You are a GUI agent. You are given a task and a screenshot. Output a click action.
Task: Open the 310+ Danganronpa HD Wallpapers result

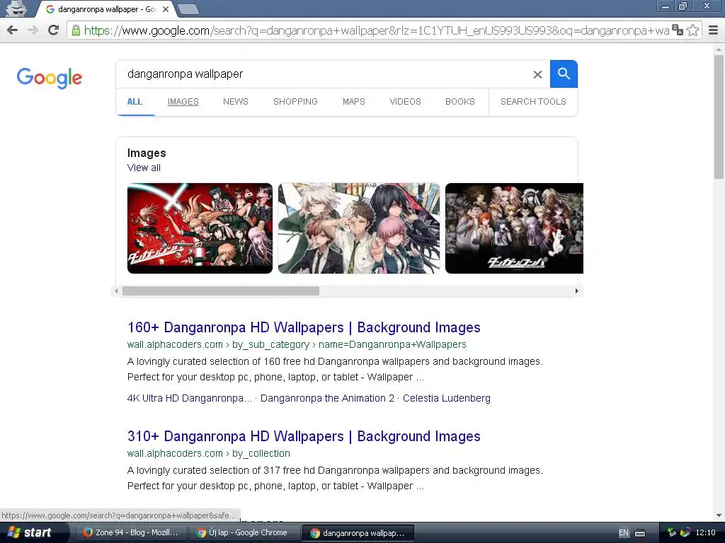point(304,436)
